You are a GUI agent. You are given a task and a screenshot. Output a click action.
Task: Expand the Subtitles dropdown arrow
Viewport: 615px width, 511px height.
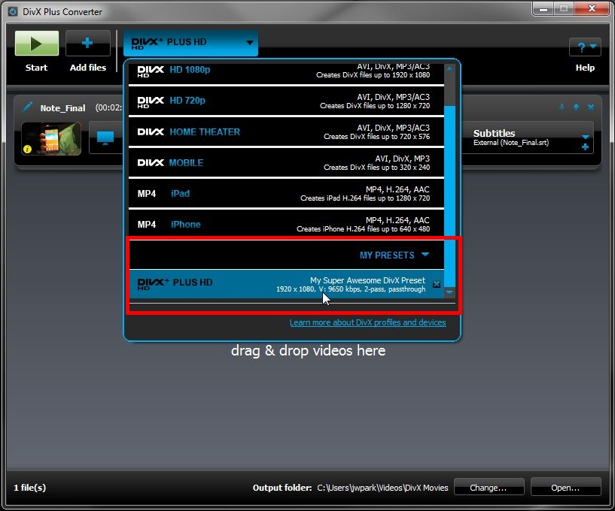point(585,137)
